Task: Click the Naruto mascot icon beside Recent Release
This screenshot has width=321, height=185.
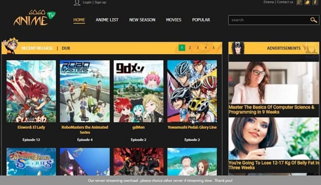Action: [x=11, y=46]
